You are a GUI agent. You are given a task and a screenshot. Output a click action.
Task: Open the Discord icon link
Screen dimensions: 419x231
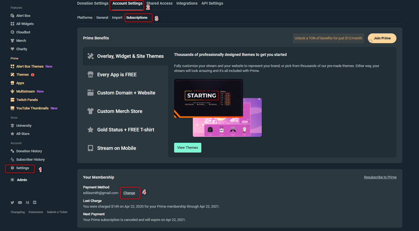coord(35,202)
